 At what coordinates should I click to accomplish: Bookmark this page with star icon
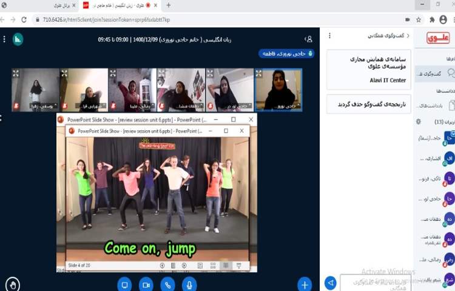coord(419,20)
